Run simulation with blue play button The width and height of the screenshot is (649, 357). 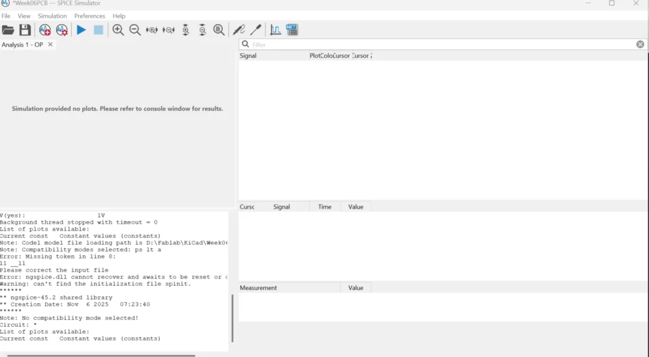click(81, 30)
